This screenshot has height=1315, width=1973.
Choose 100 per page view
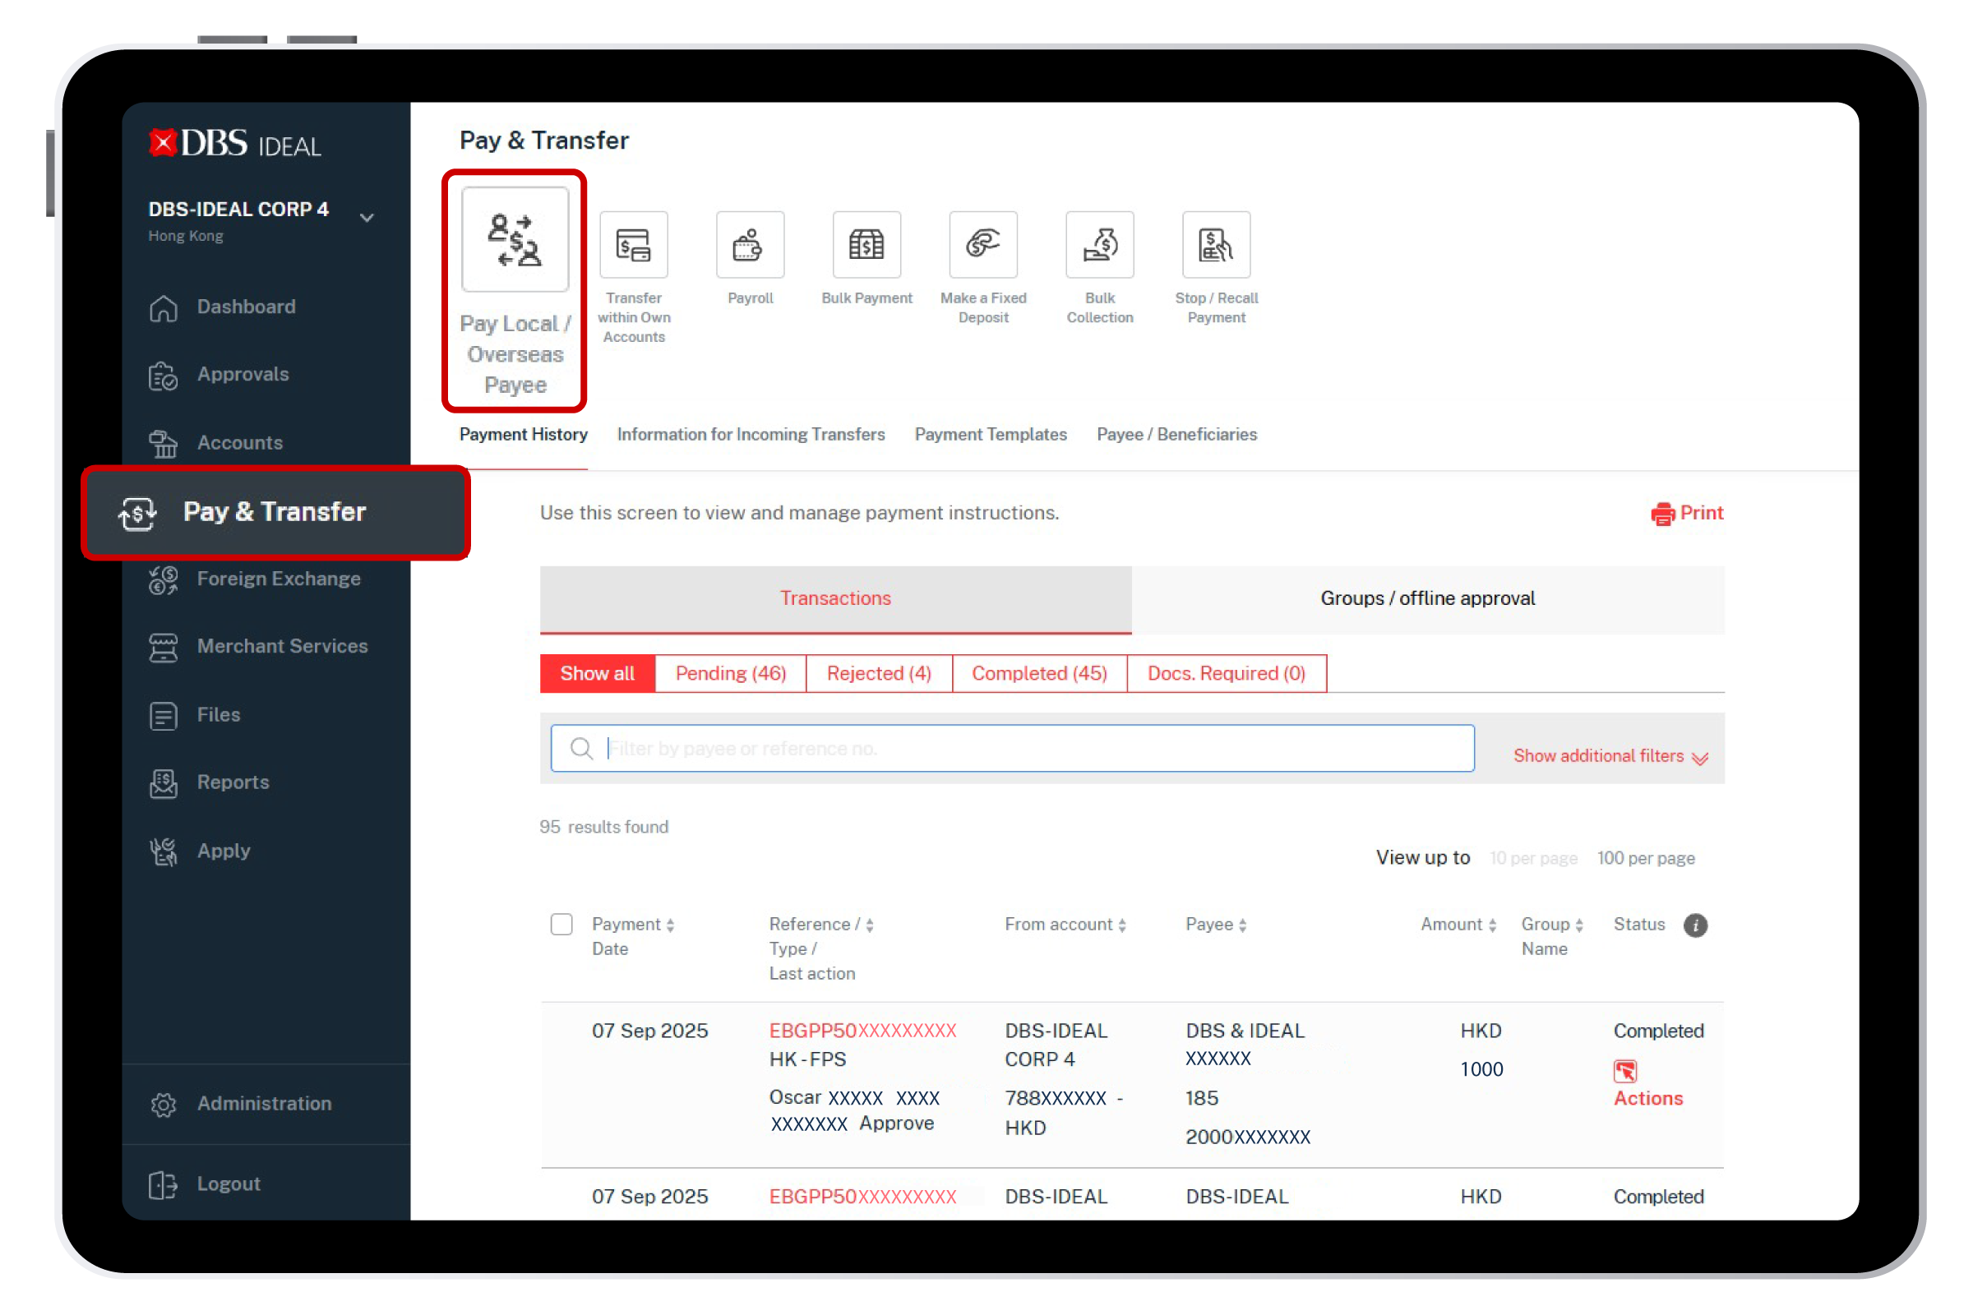1645,858
